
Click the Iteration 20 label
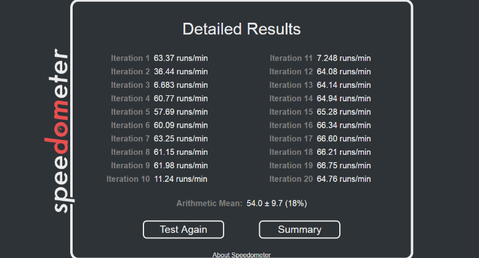pos(291,179)
